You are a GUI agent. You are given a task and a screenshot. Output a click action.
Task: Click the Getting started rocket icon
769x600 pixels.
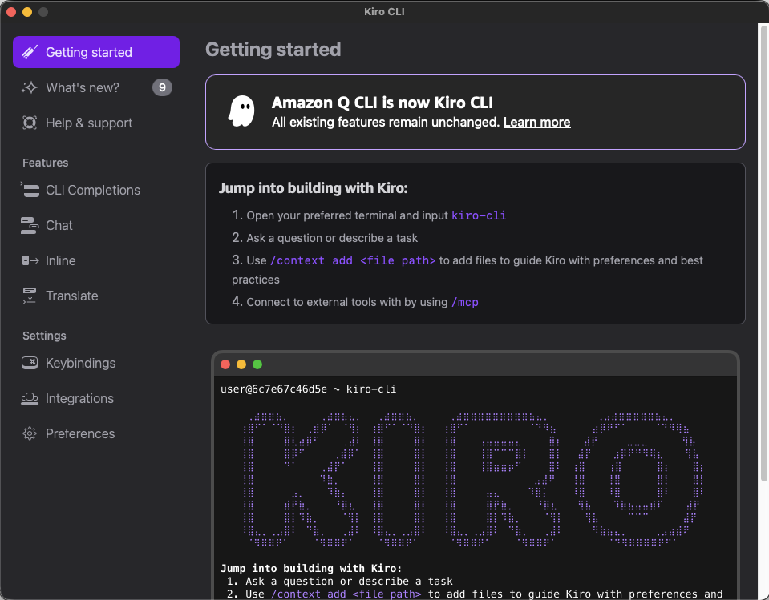point(30,52)
